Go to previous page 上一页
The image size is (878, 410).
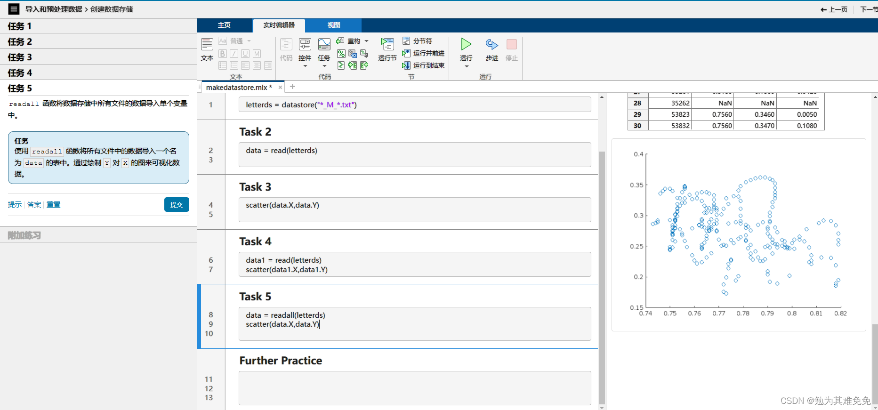pyautogui.click(x=834, y=9)
